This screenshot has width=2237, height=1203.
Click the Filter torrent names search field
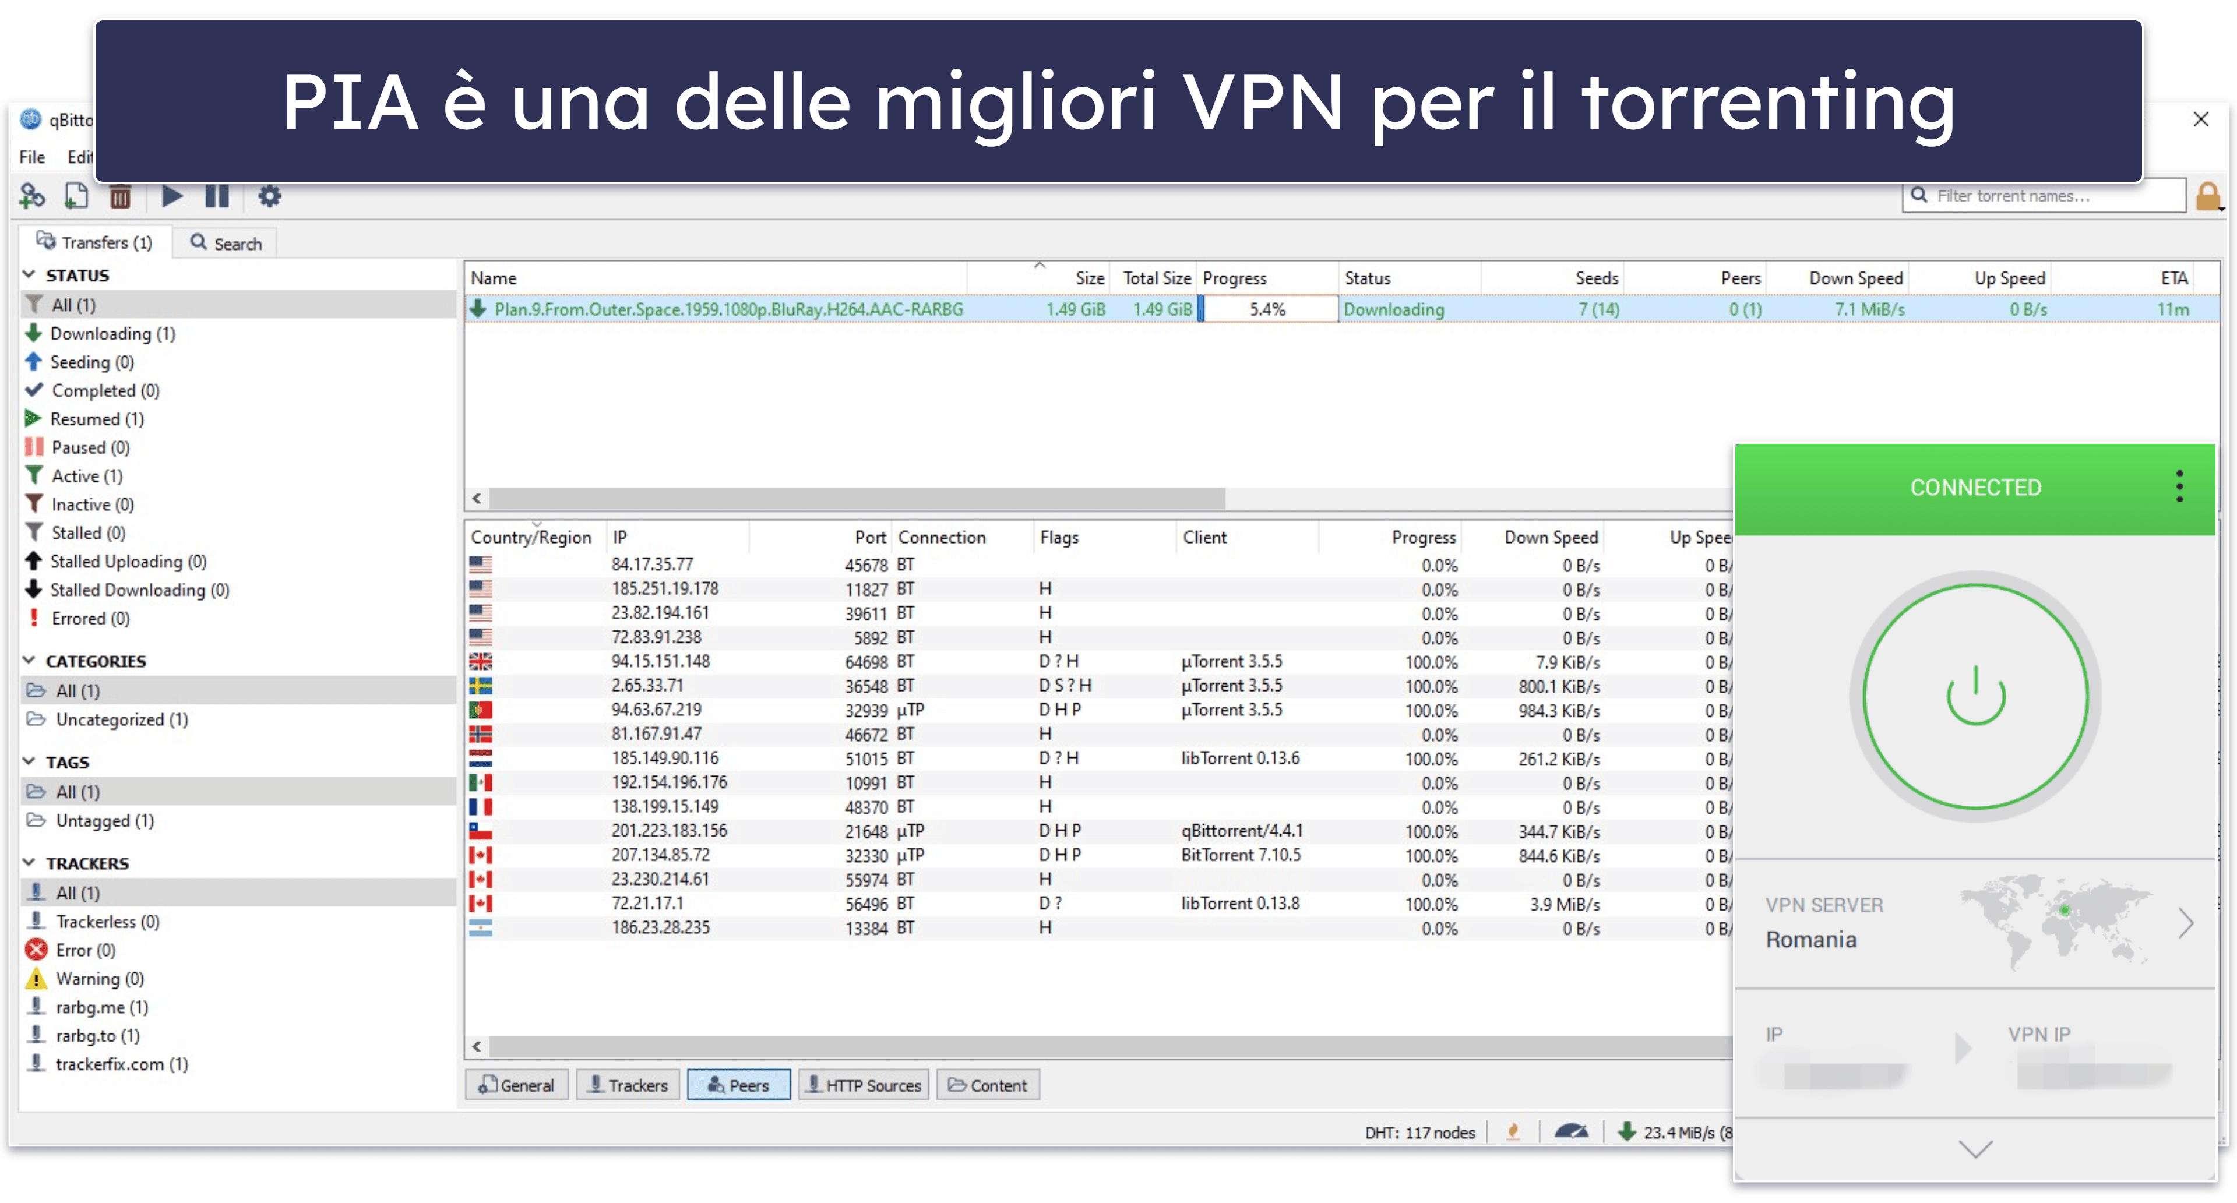pos(2044,195)
